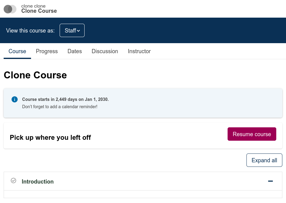The width and height of the screenshot is (286, 203).
Task: Open the Instructor tab
Action: pyautogui.click(x=139, y=51)
